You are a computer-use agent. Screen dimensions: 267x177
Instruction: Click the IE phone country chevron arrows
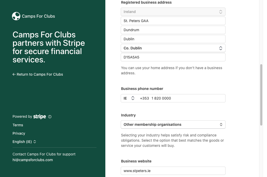(x=133, y=98)
